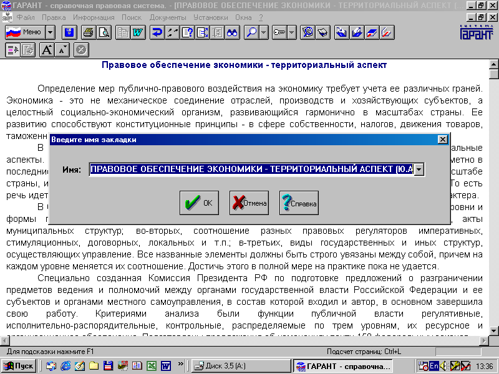Close the Введите имя закладки dialog
This screenshot has width=499, height=374.
[x=442, y=139]
